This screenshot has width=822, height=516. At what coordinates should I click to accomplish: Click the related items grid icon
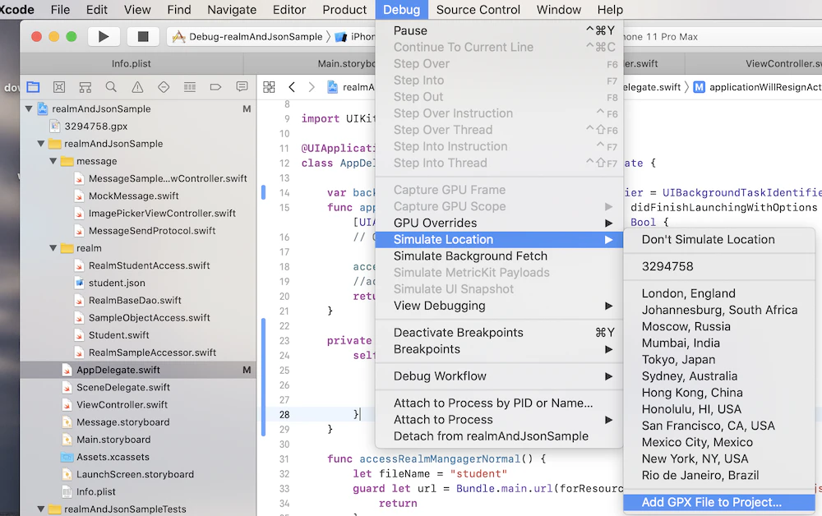(269, 87)
